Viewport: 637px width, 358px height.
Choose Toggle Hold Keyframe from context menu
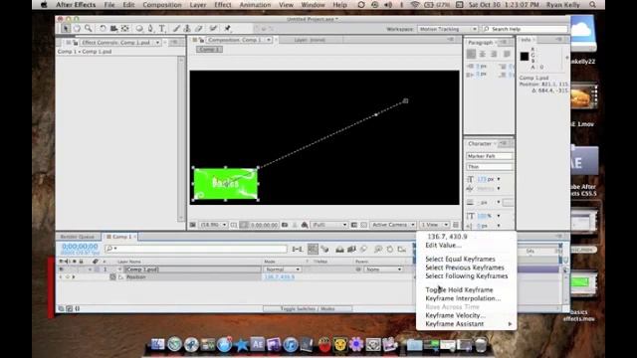[459, 289]
